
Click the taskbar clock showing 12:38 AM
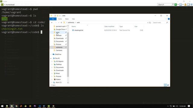[x=182, y=106]
